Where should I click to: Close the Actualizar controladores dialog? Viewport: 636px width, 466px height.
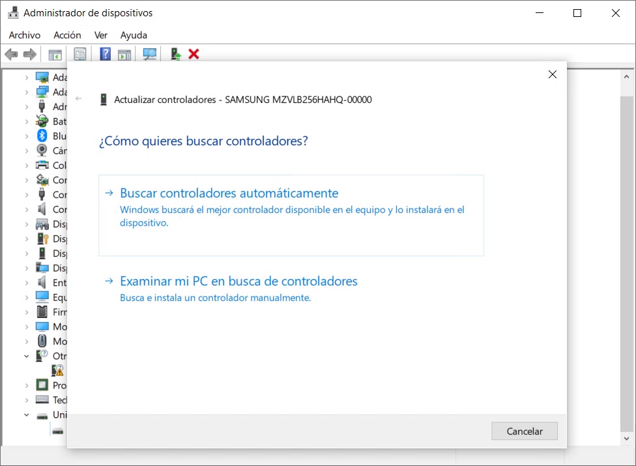coord(553,74)
